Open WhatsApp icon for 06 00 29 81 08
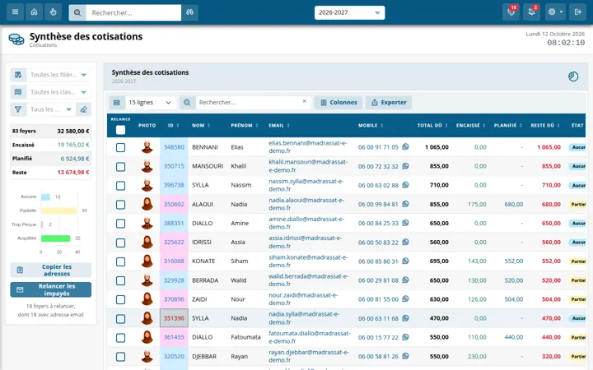Viewport: 593px width, 370px height. pyautogui.click(x=405, y=280)
